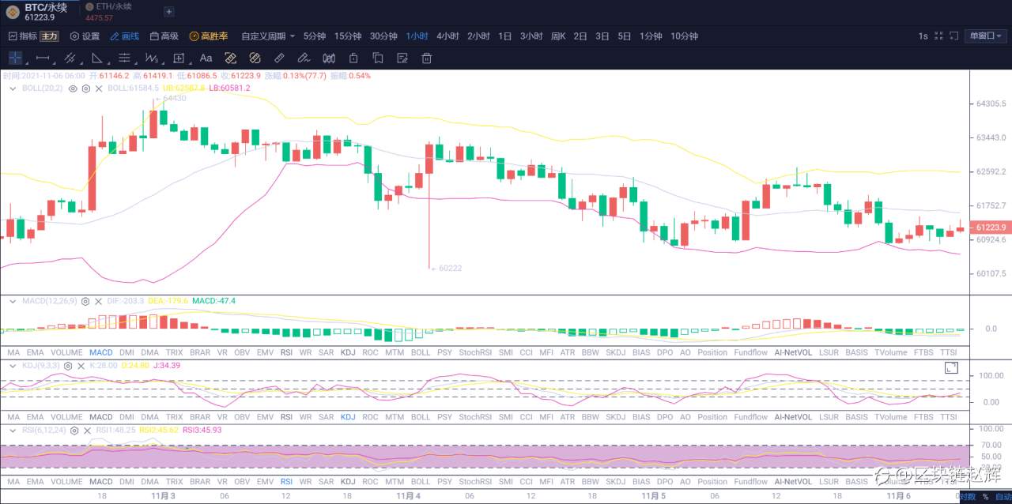The height and width of the screenshot is (504, 1012).
Task: Open MACD indicator settings gear
Action: (85, 301)
